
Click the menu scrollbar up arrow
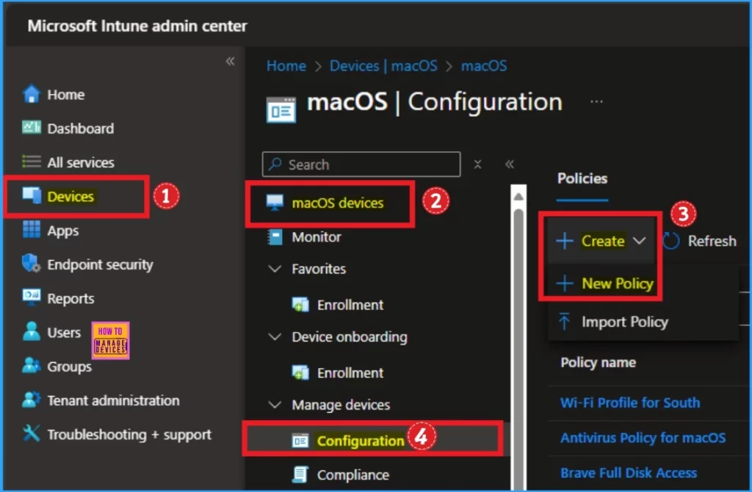point(518,197)
